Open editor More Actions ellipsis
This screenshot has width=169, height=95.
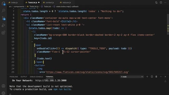coord(165,3)
